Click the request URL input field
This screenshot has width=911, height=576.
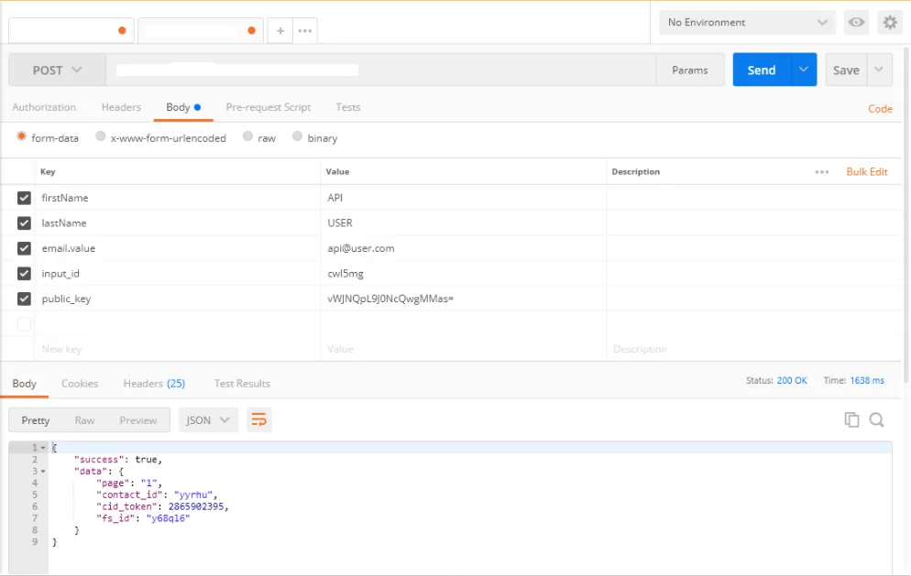coord(380,70)
